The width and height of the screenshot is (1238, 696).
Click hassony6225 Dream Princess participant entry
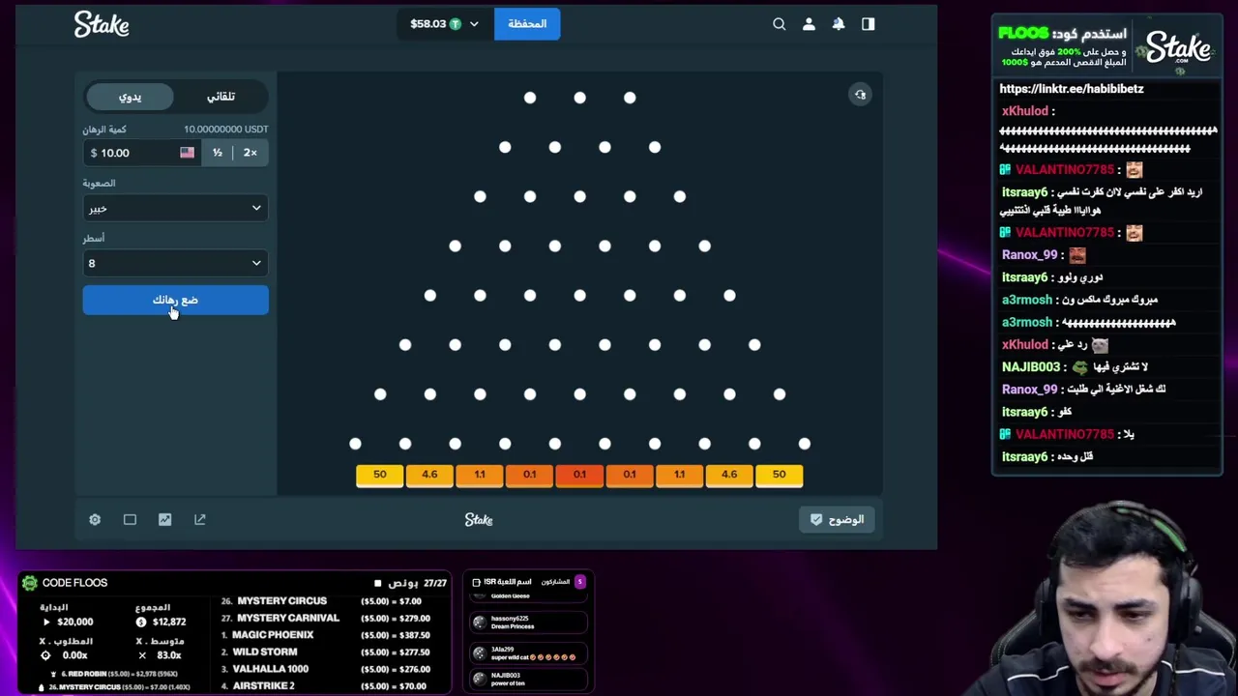(527, 623)
